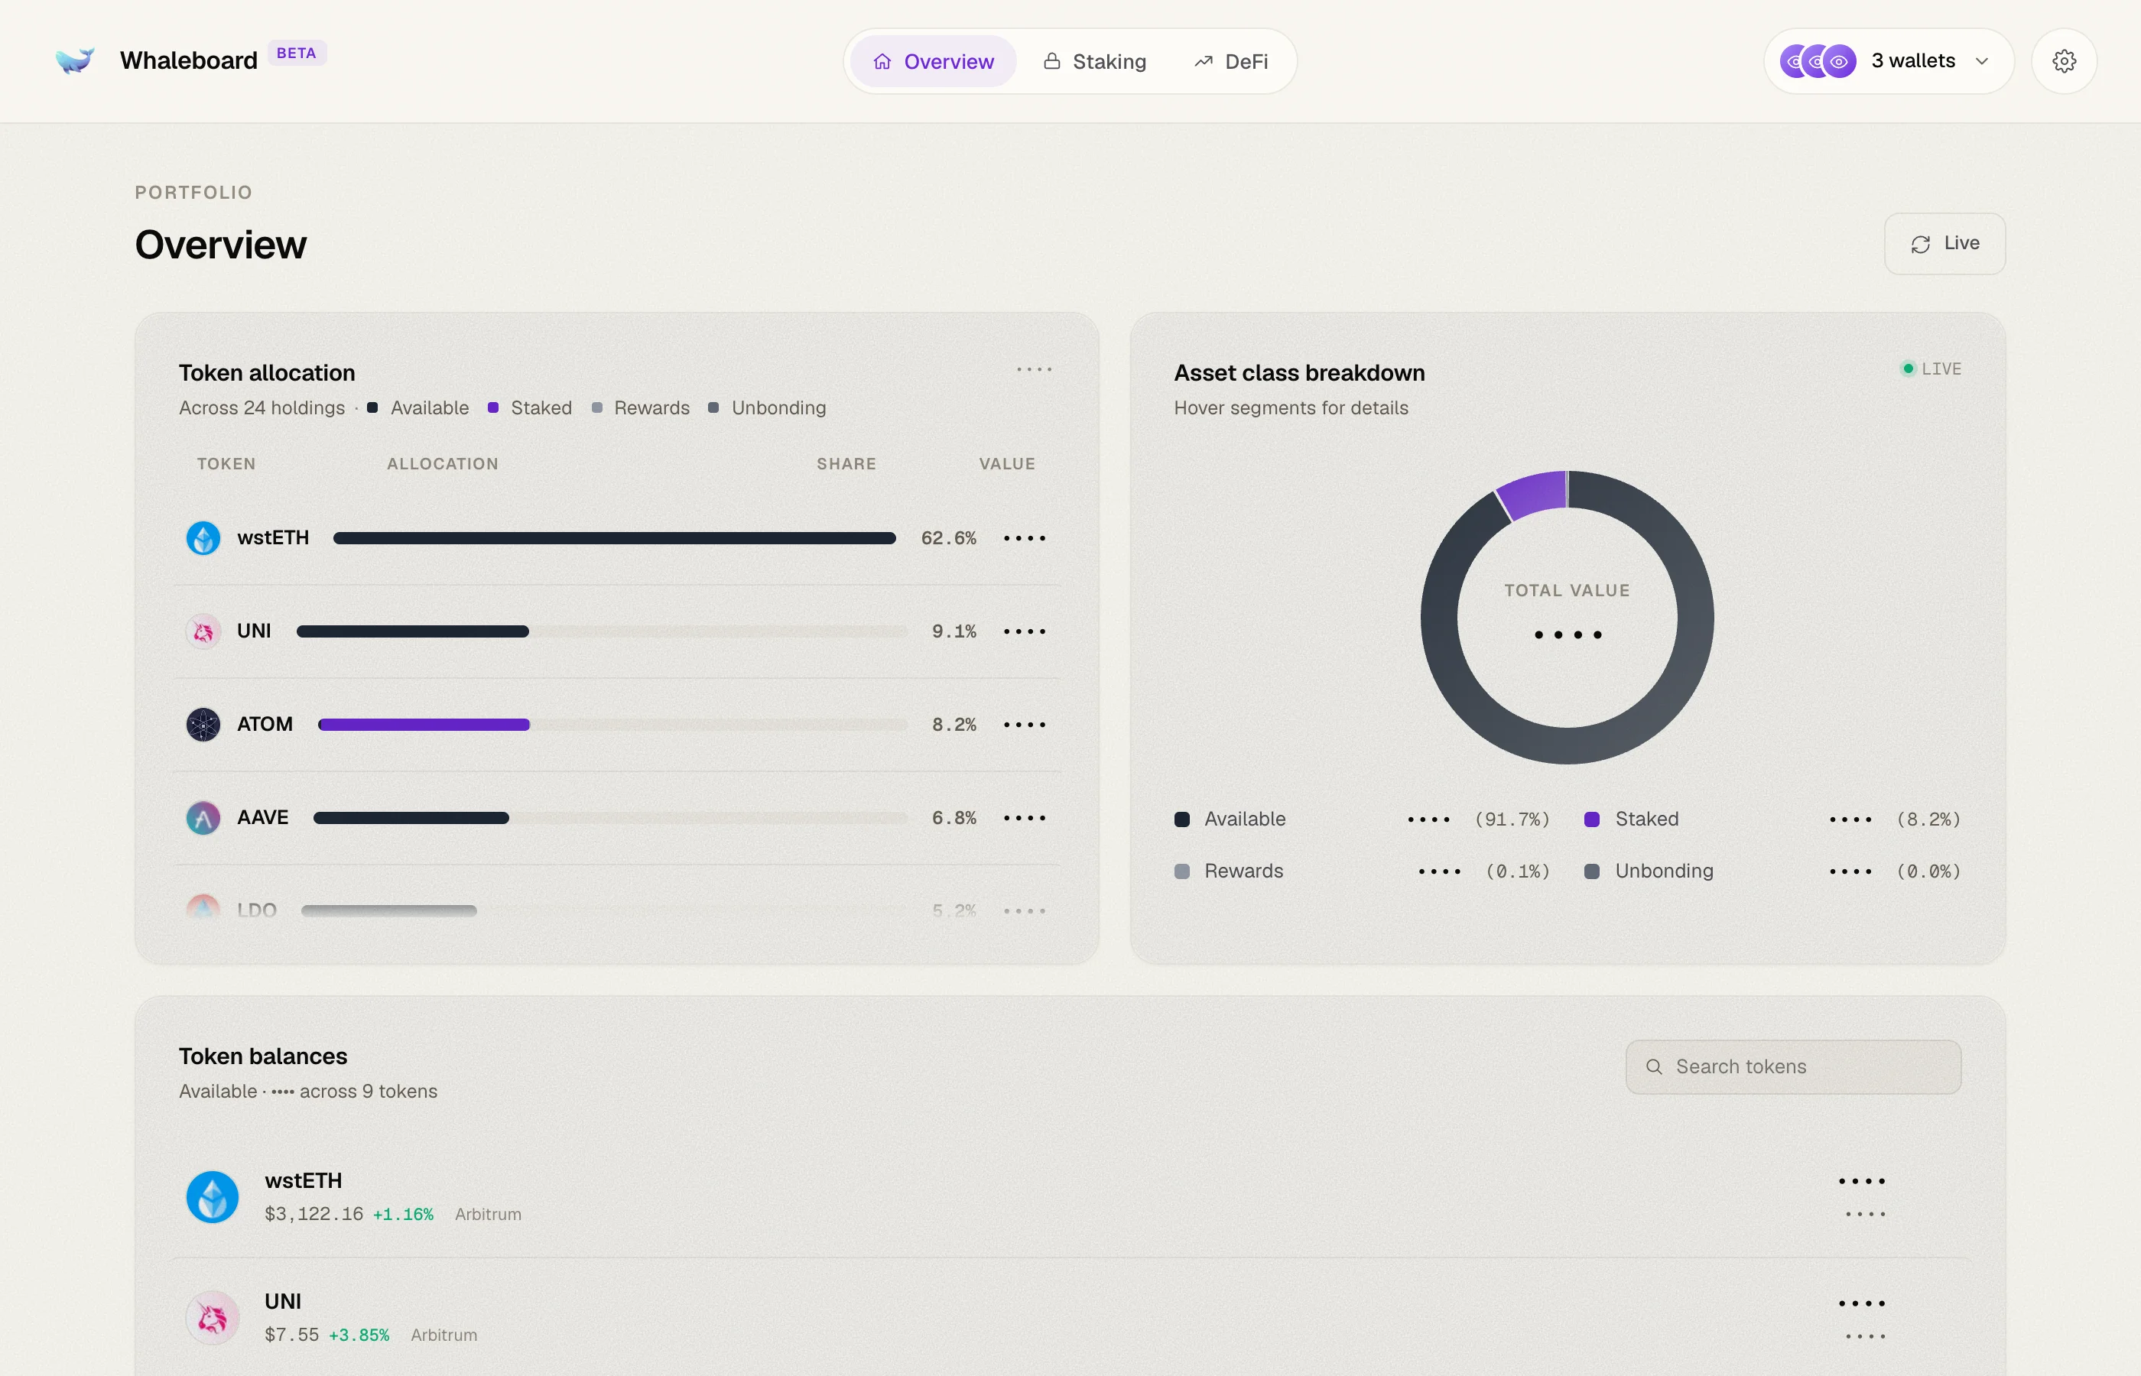
Task: Click the Search tokens field
Action: [1793, 1067]
